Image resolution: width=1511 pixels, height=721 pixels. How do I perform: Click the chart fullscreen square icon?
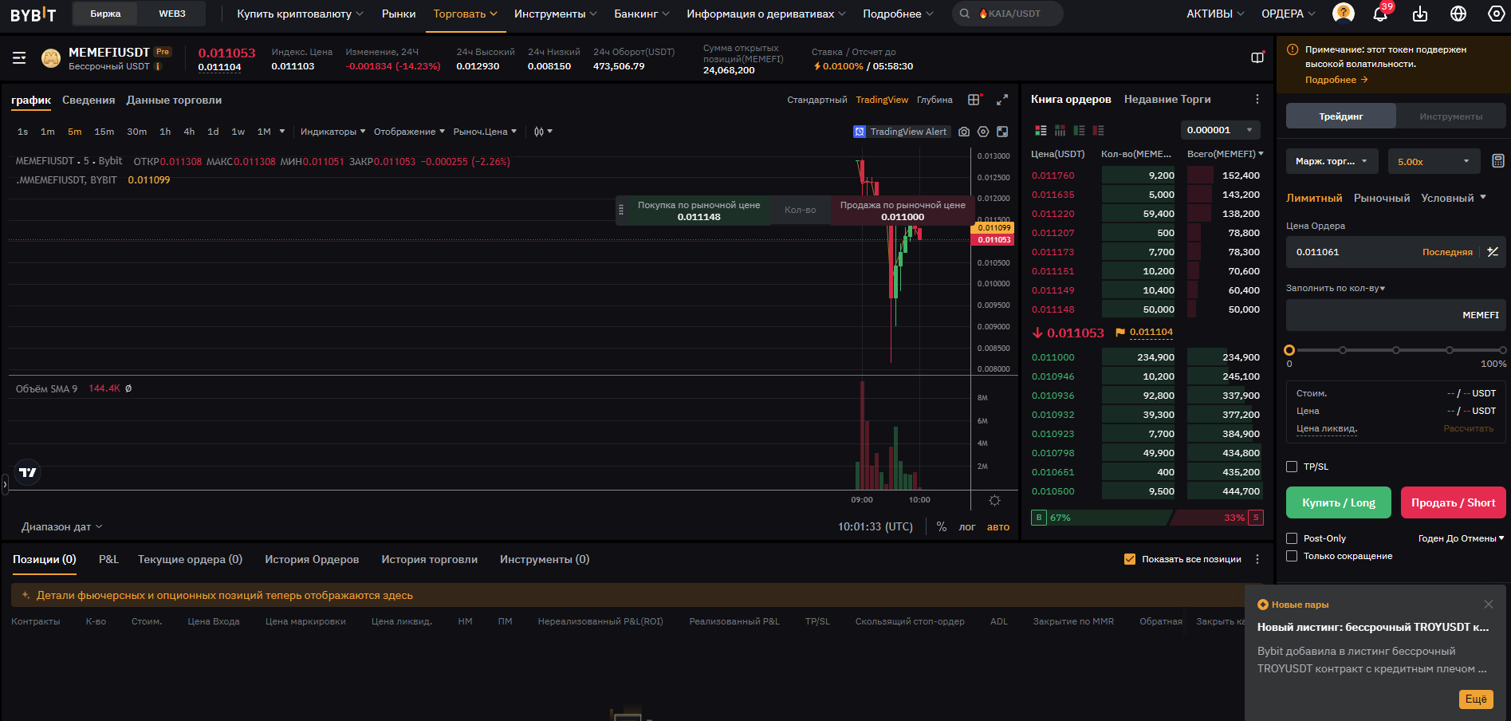(1002, 132)
